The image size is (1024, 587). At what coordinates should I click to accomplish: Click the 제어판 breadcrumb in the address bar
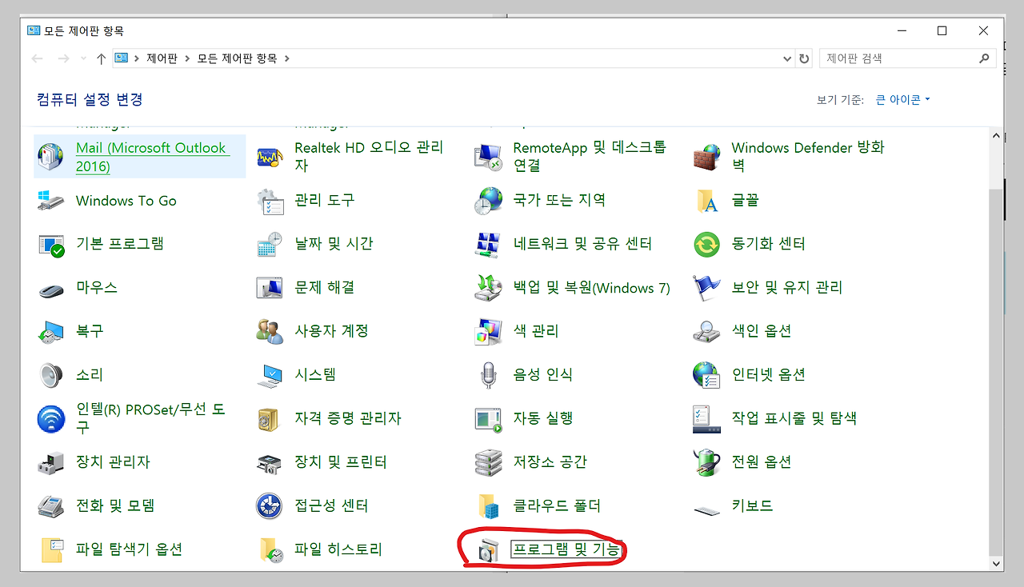[x=162, y=58]
